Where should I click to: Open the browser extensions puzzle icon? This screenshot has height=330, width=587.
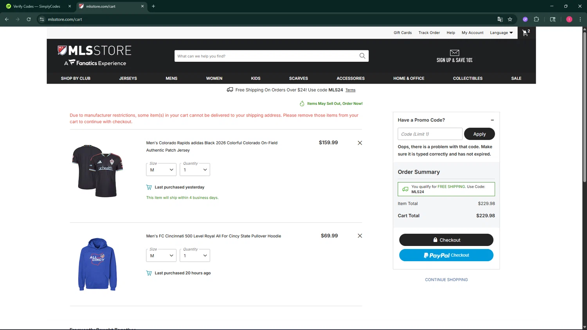coord(537,19)
